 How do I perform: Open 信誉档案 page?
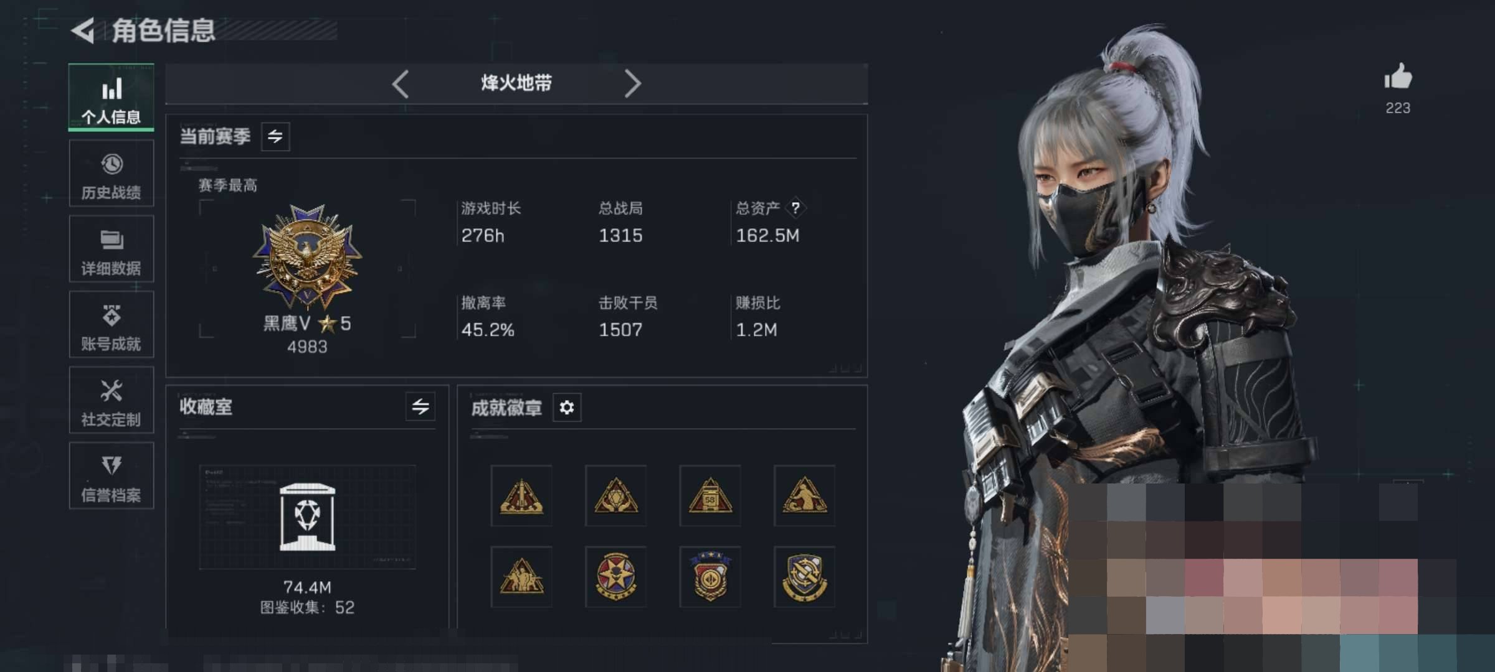[x=112, y=476]
